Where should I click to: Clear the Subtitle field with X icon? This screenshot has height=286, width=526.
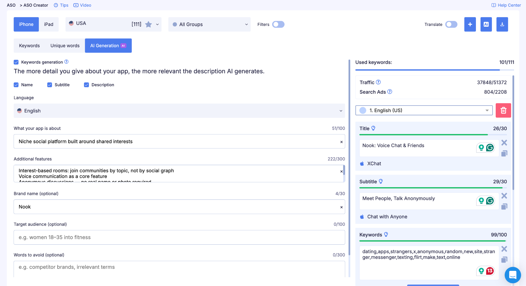[504, 196]
